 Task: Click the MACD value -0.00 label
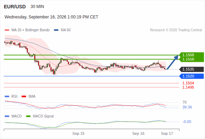(x=187, y=122)
